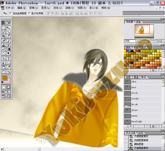Switch to the 动作 (Actions) tab
Screen dimensions: 165x151
141,133
